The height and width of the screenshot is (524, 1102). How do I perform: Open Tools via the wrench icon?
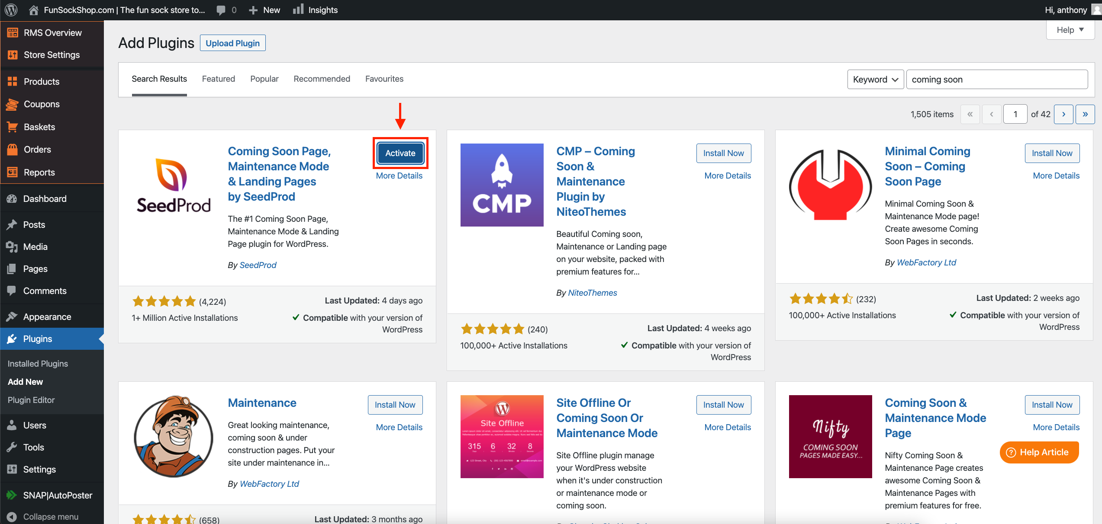click(12, 447)
